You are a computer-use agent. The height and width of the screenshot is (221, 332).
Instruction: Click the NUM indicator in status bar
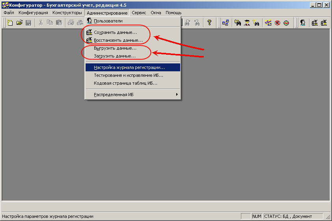pyautogui.click(x=257, y=216)
